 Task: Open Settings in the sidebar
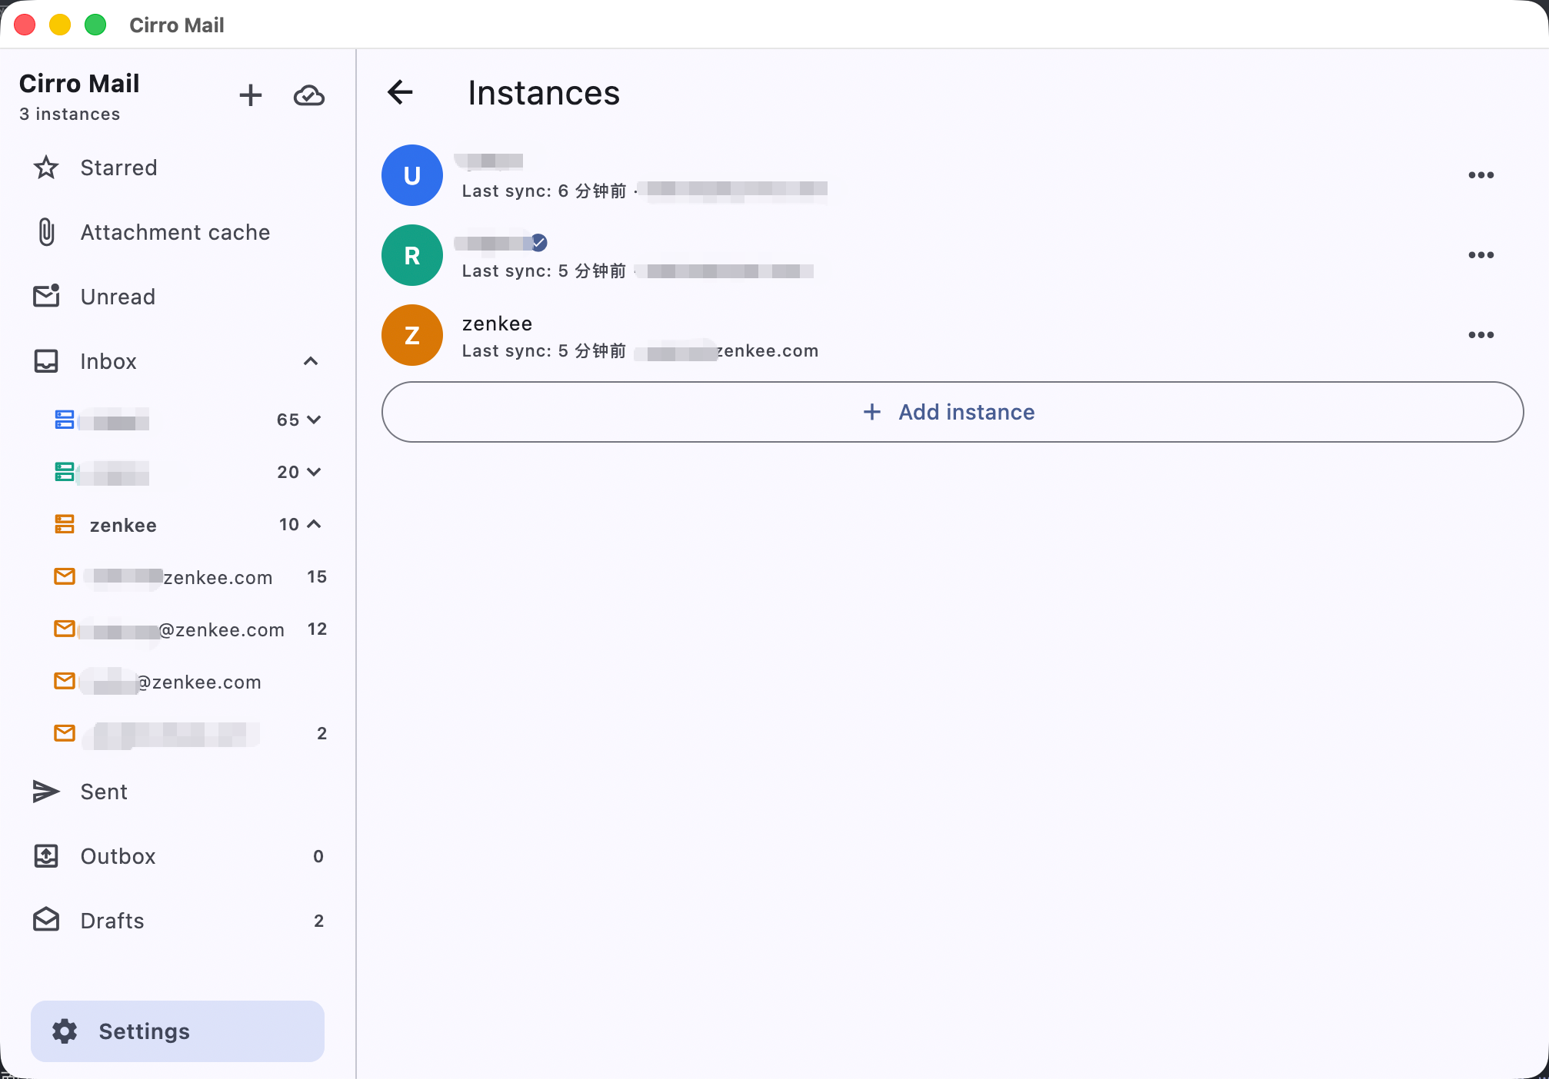[x=178, y=1031]
